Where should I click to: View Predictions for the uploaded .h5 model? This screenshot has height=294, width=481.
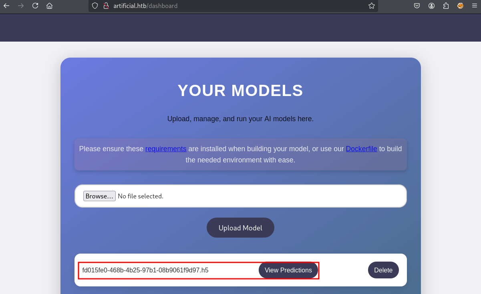[288, 270]
